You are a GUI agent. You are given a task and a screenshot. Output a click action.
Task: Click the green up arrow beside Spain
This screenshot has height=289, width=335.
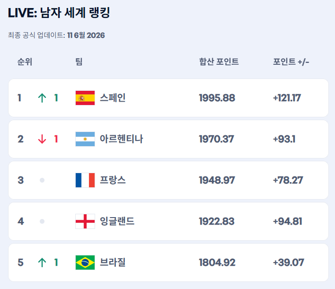42,98
